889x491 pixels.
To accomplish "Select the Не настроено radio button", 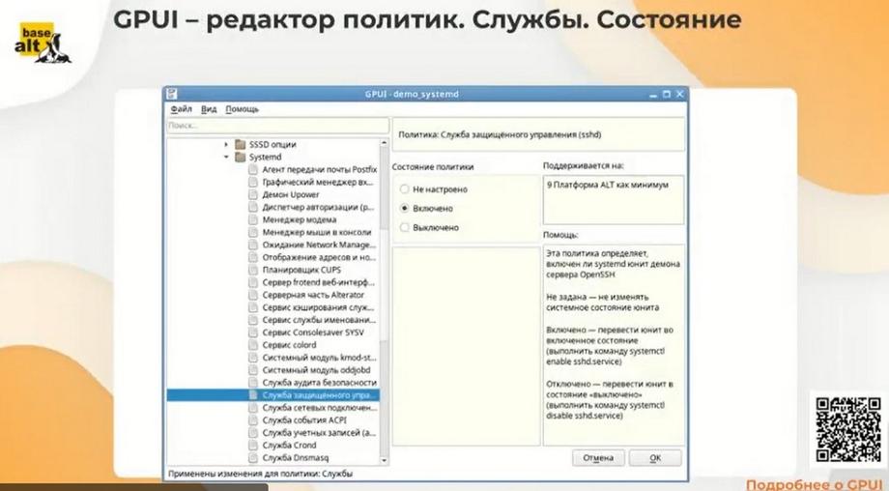I will 404,189.
